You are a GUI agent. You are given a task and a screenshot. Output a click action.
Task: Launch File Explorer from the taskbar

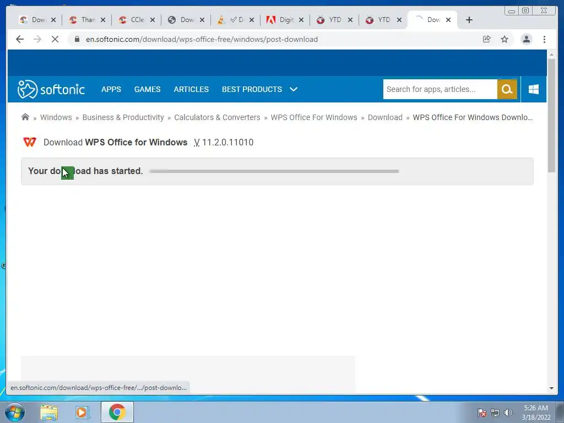(49, 412)
